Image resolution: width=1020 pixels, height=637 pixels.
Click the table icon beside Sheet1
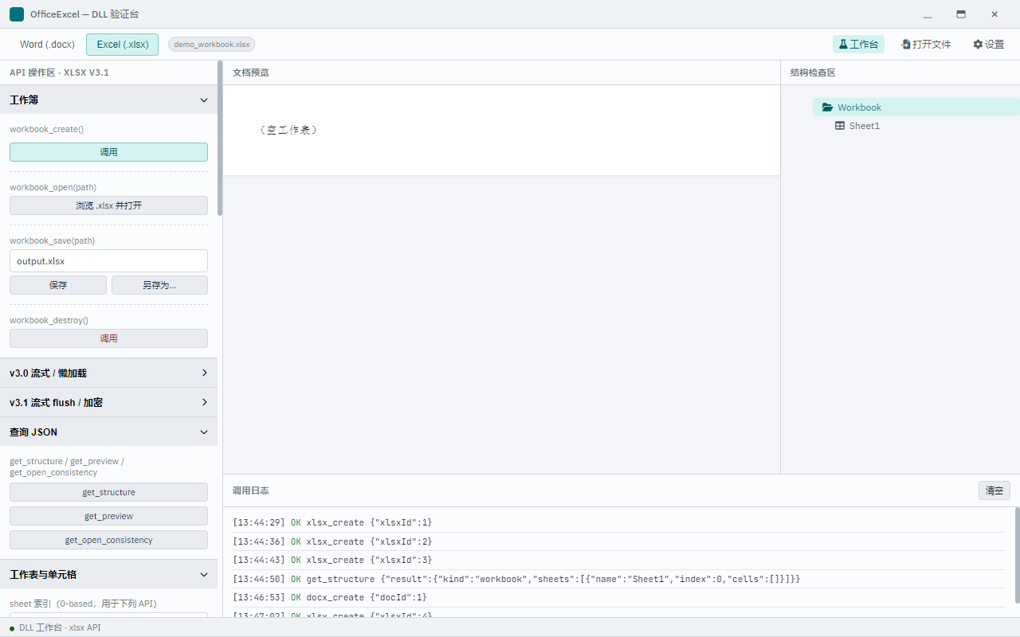[x=840, y=126]
